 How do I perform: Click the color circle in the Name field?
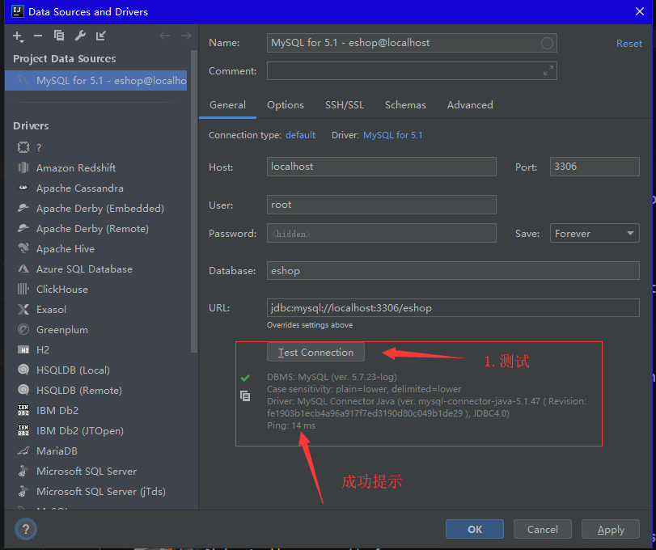(547, 43)
